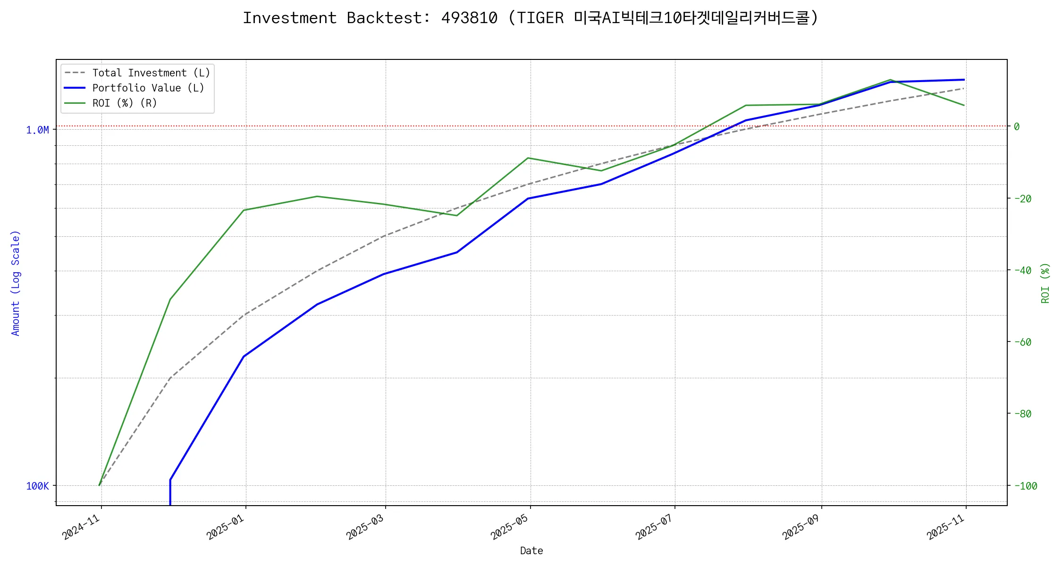The image size is (1062, 566).
Task: Click the 2025-05 date tick label
Action: 510,527
